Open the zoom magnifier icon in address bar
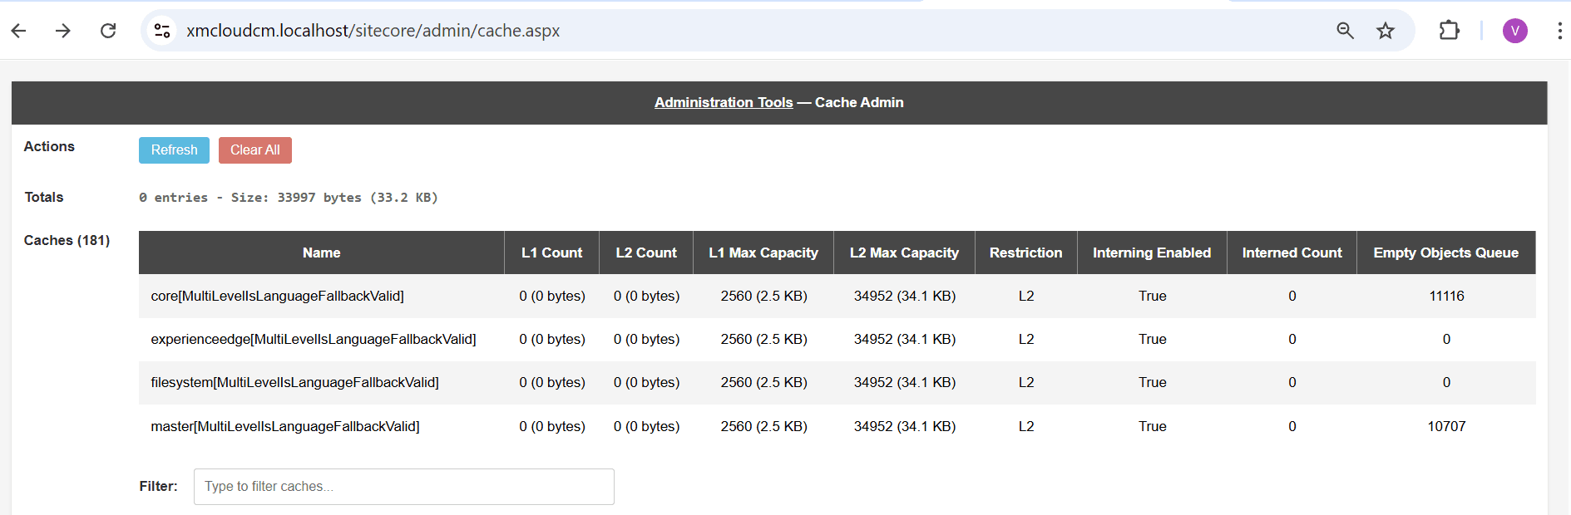This screenshot has height=515, width=1571. click(x=1345, y=31)
